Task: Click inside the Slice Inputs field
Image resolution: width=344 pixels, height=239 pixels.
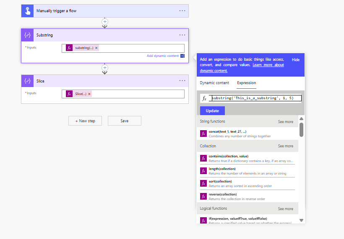Action: click(123, 94)
